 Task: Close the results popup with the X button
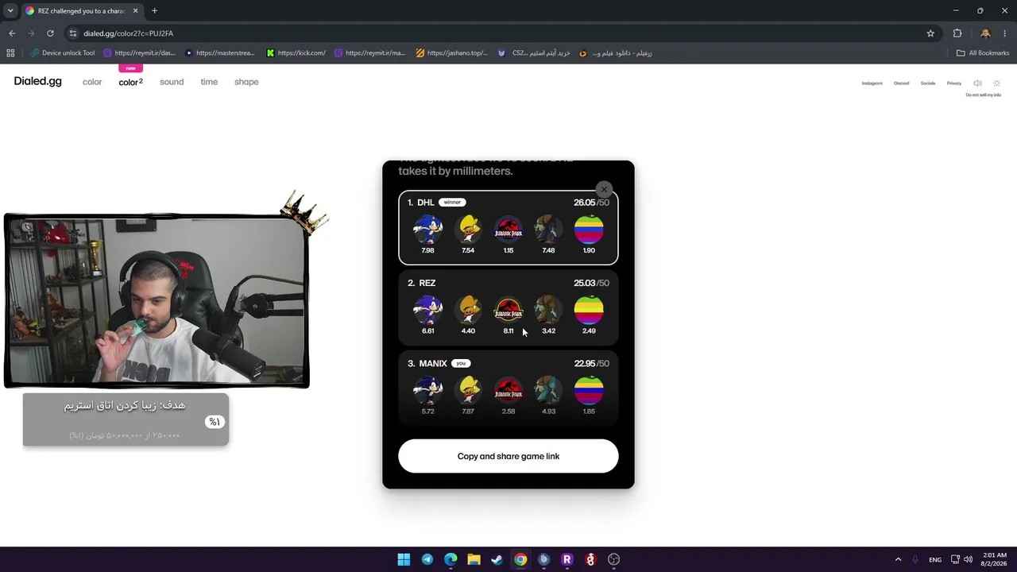tap(604, 189)
